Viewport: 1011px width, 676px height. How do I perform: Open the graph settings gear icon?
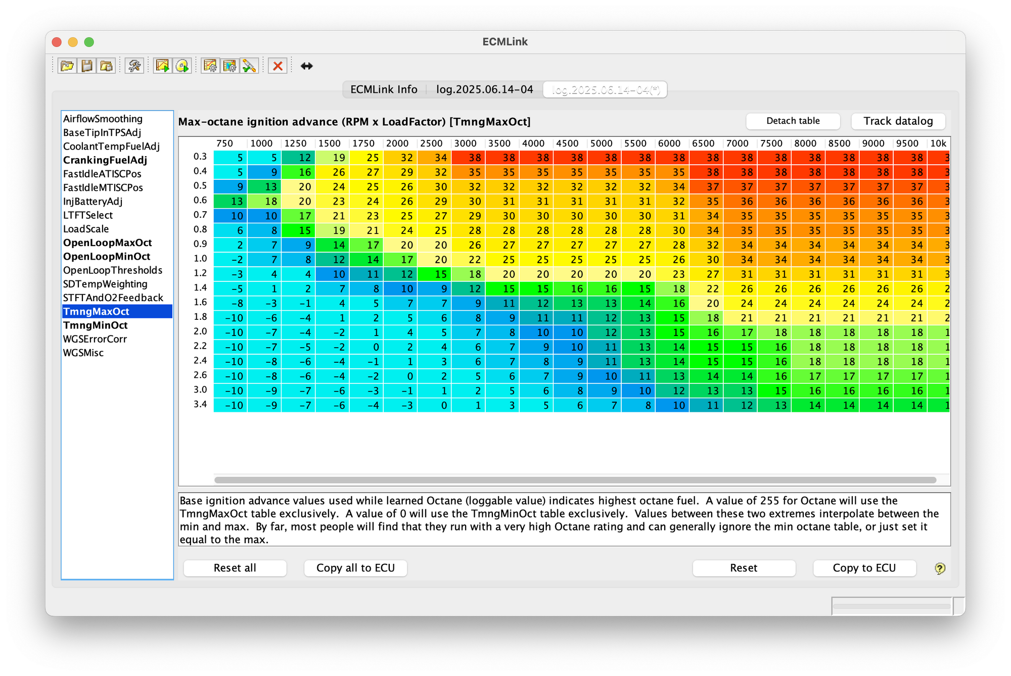coord(210,66)
